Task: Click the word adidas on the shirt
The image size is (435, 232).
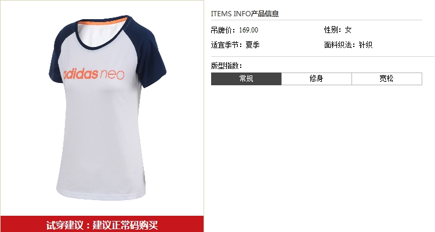Action: 81,74
